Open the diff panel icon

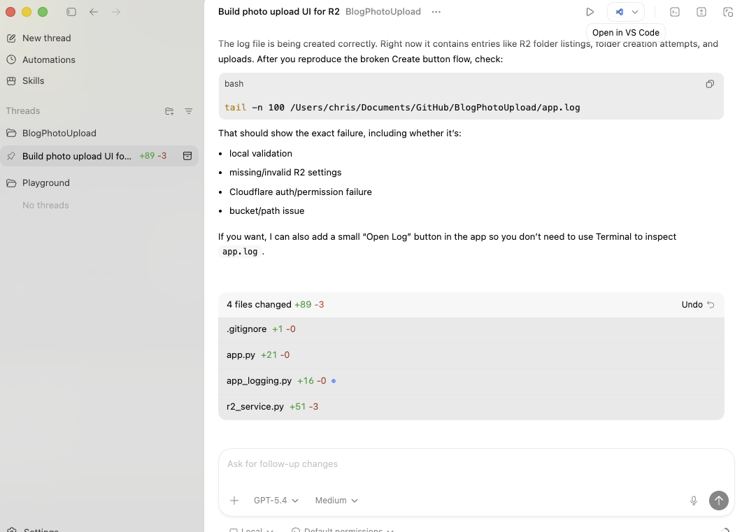pyautogui.click(x=701, y=12)
